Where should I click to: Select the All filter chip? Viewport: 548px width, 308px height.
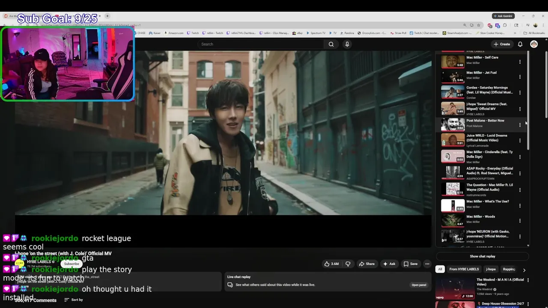pos(440,269)
